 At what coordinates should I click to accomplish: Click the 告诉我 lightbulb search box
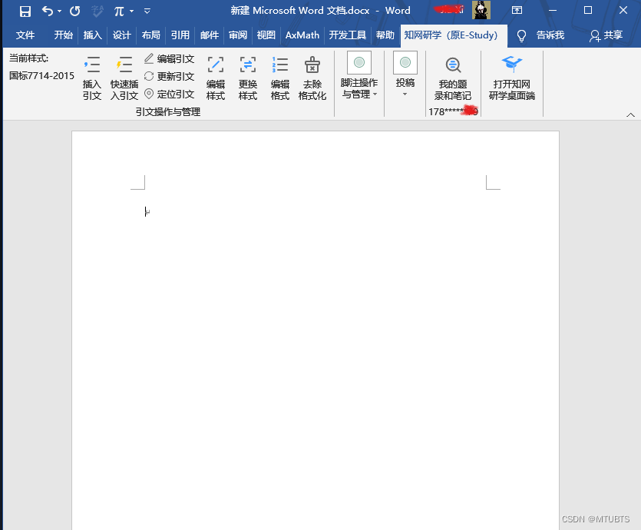pyautogui.click(x=540, y=35)
